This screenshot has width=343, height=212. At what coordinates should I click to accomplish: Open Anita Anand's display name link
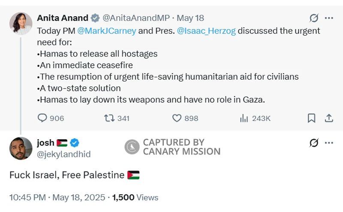point(63,18)
